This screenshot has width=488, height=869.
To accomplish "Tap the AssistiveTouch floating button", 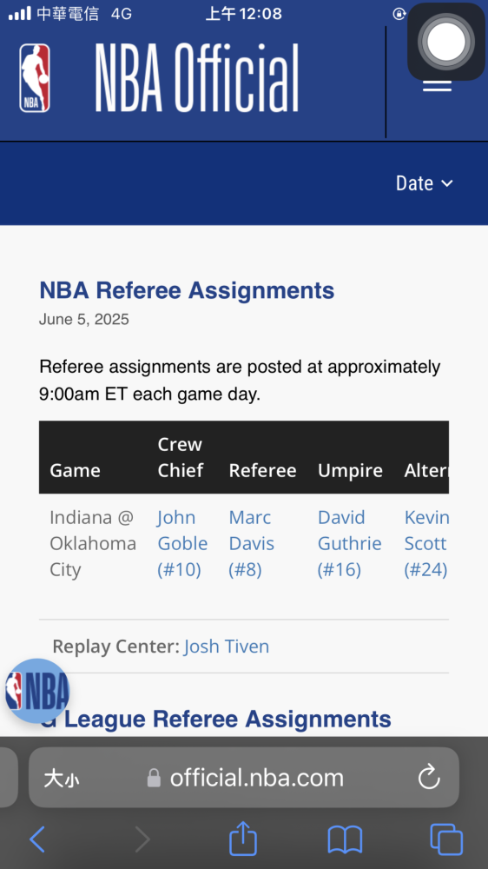I will click(x=446, y=42).
